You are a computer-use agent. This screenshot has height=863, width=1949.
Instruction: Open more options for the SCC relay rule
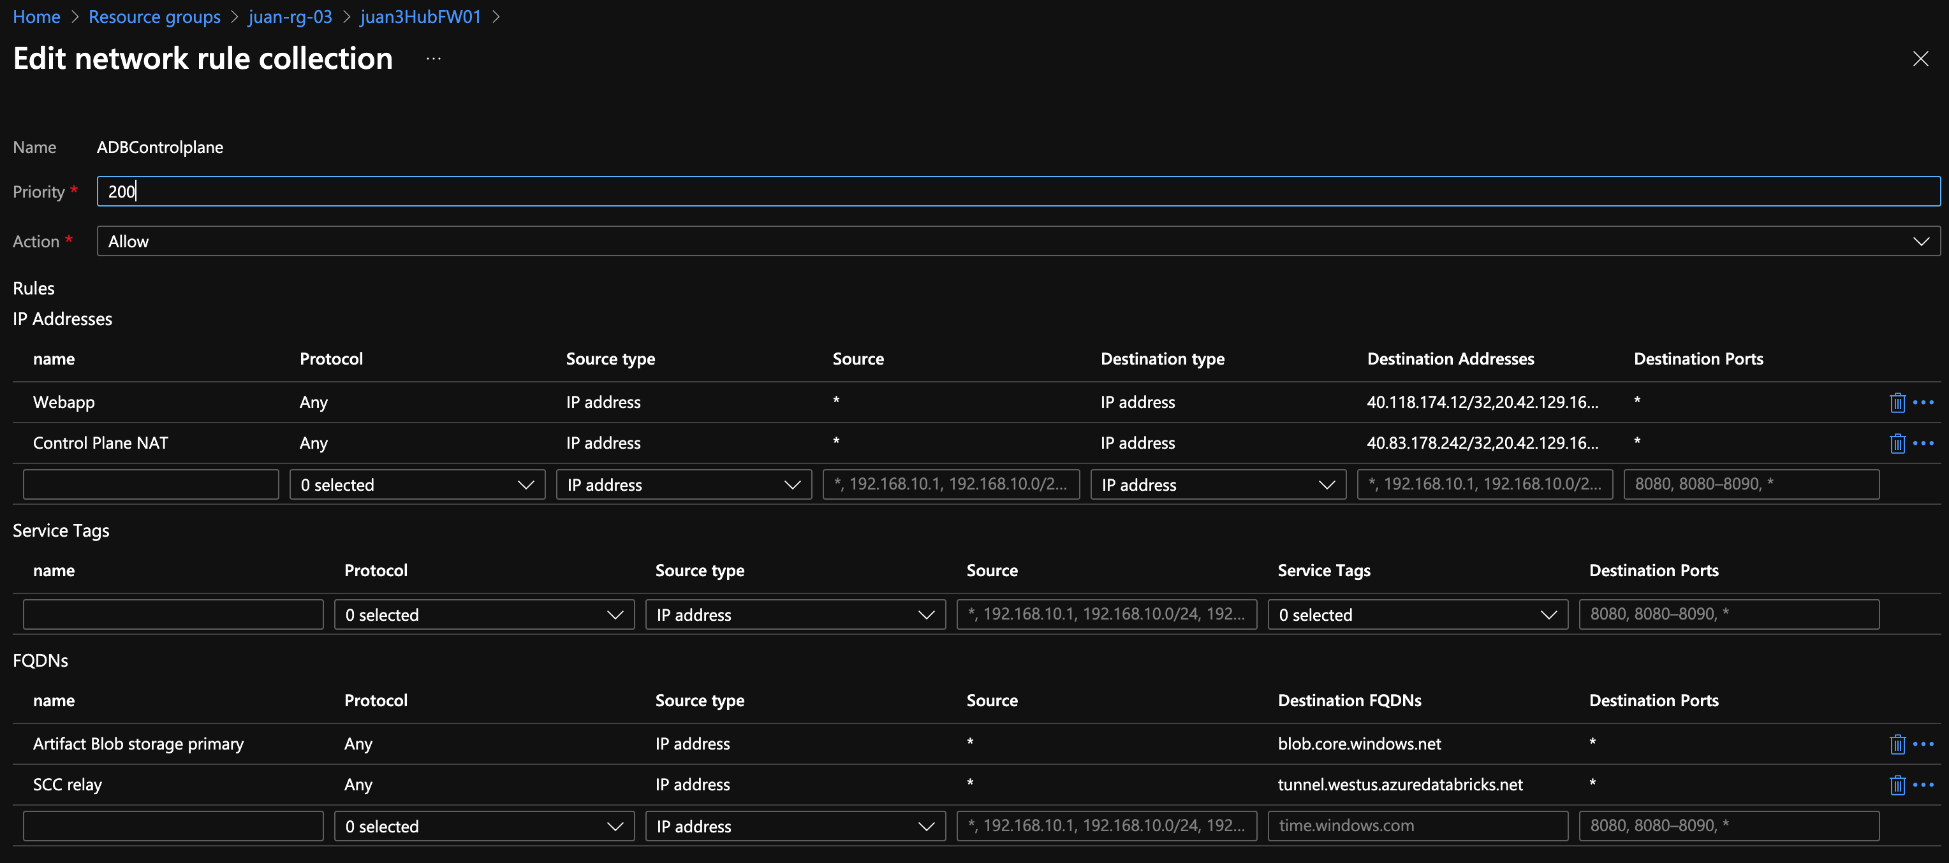tap(1924, 785)
